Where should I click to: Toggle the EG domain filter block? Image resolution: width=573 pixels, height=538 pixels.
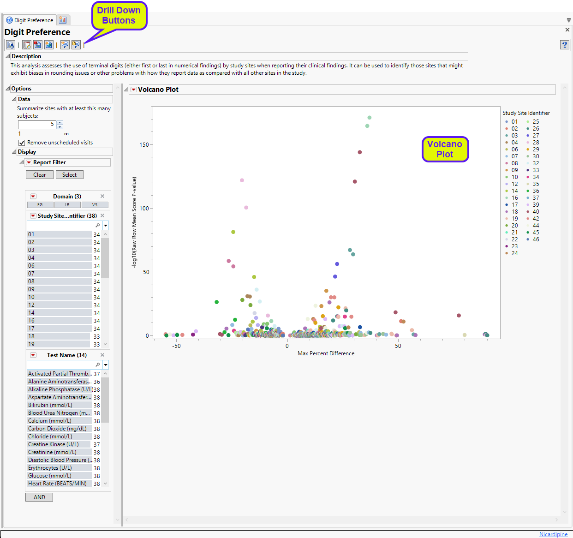40,205
